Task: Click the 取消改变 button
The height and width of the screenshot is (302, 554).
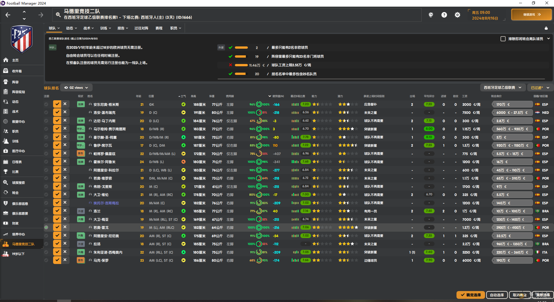Action: click(x=520, y=295)
